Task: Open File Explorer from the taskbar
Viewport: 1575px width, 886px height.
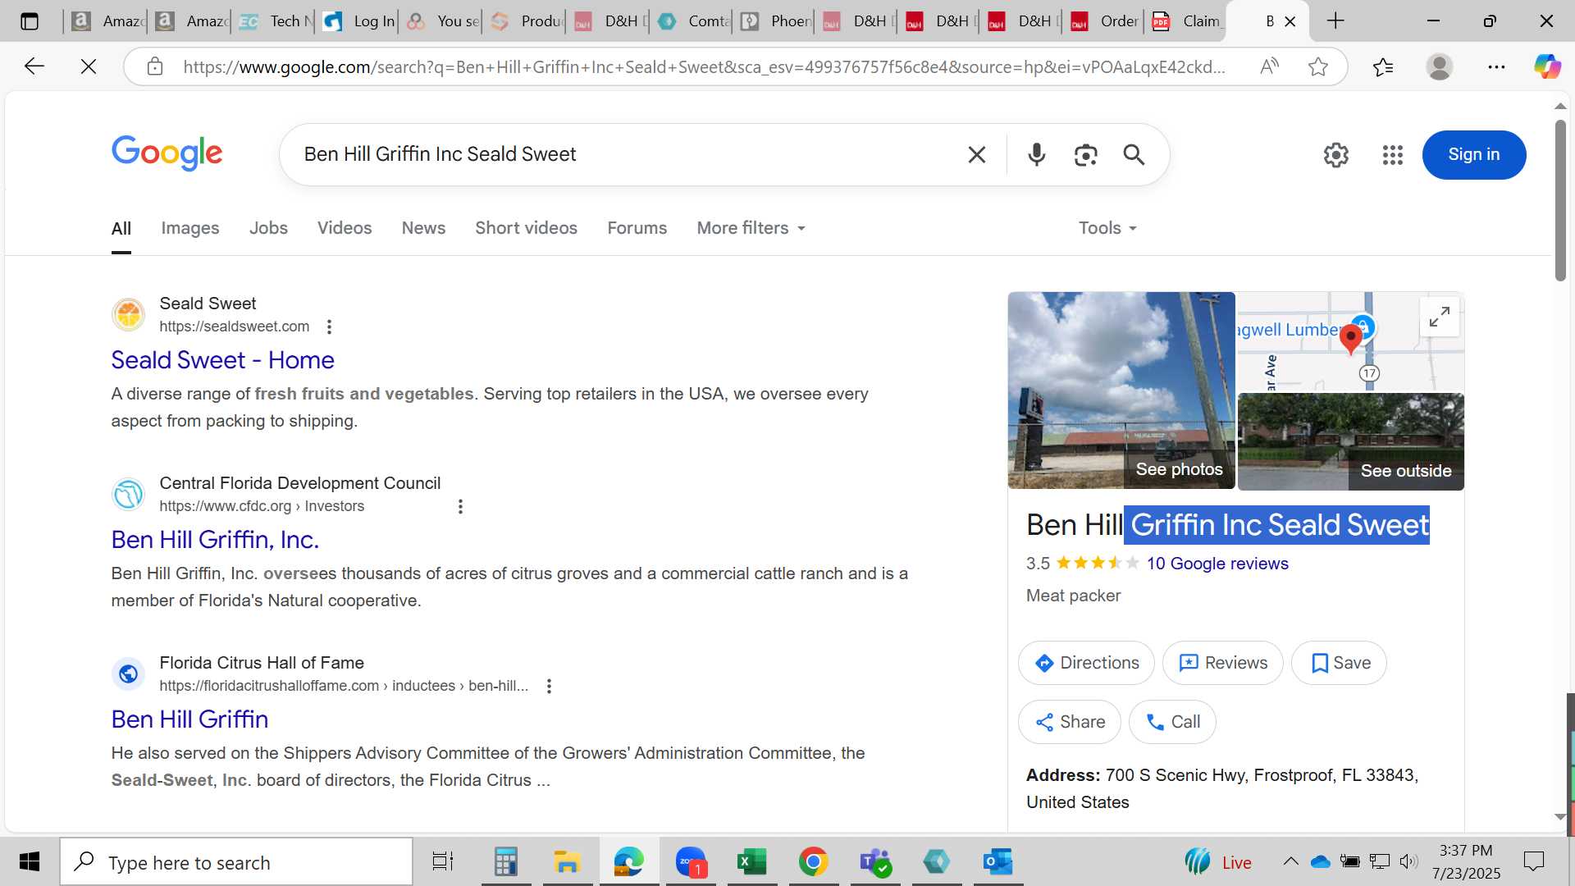Action: tap(567, 861)
